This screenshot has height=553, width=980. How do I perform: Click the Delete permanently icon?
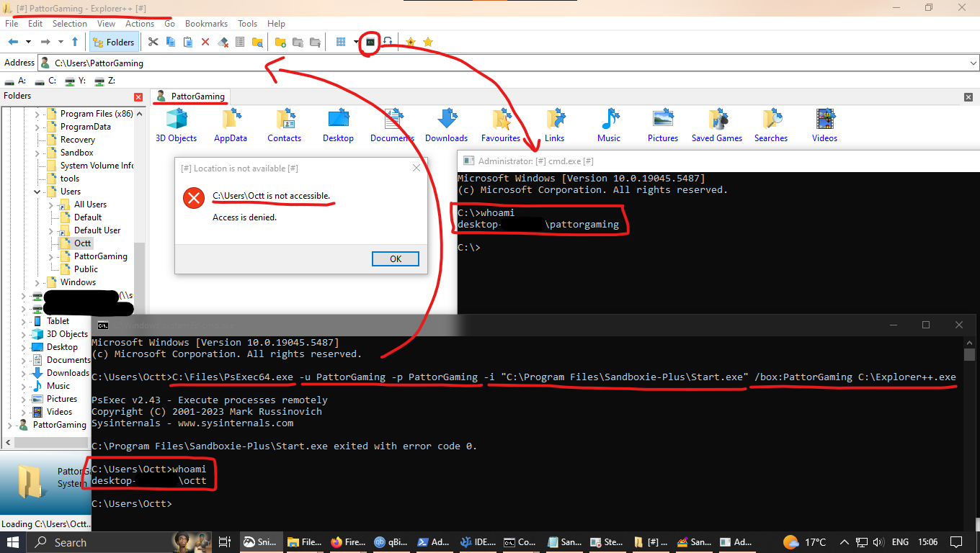(x=223, y=42)
